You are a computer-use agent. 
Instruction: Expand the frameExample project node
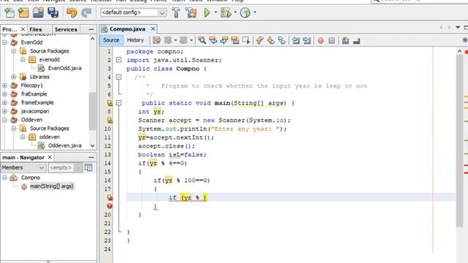point(5,102)
